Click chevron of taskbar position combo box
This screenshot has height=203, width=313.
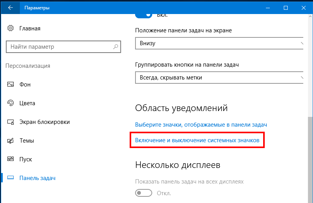tap(302, 43)
